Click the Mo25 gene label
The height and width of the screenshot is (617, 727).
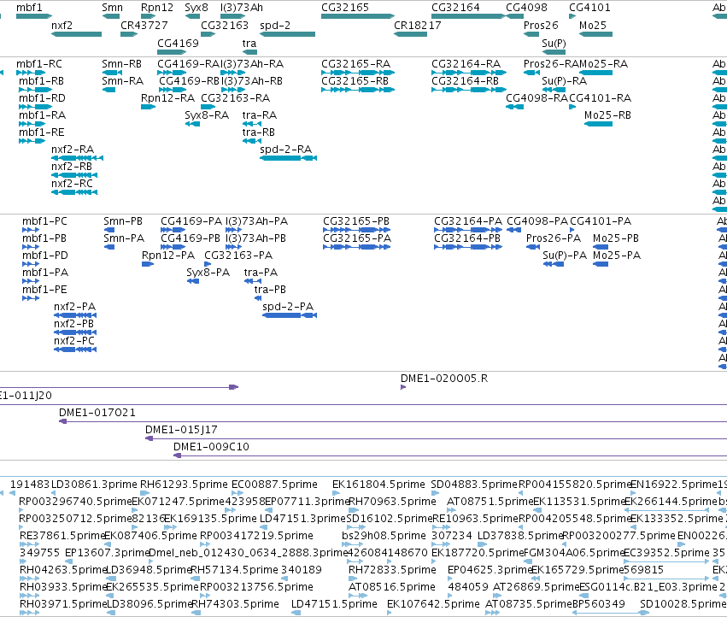593,25
